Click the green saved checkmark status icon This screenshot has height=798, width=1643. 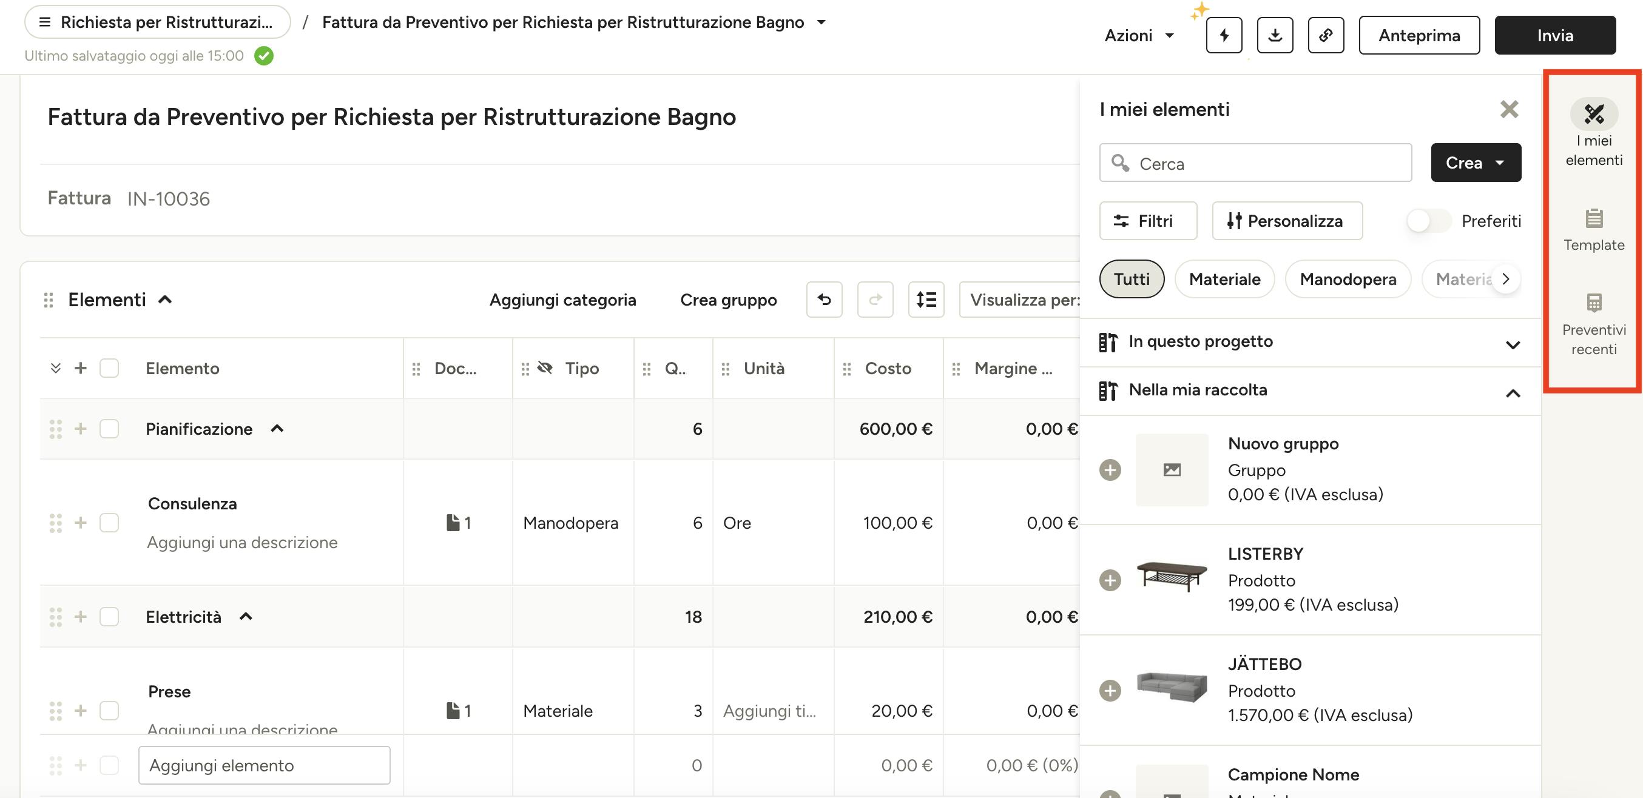pyautogui.click(x=263, y=56)
